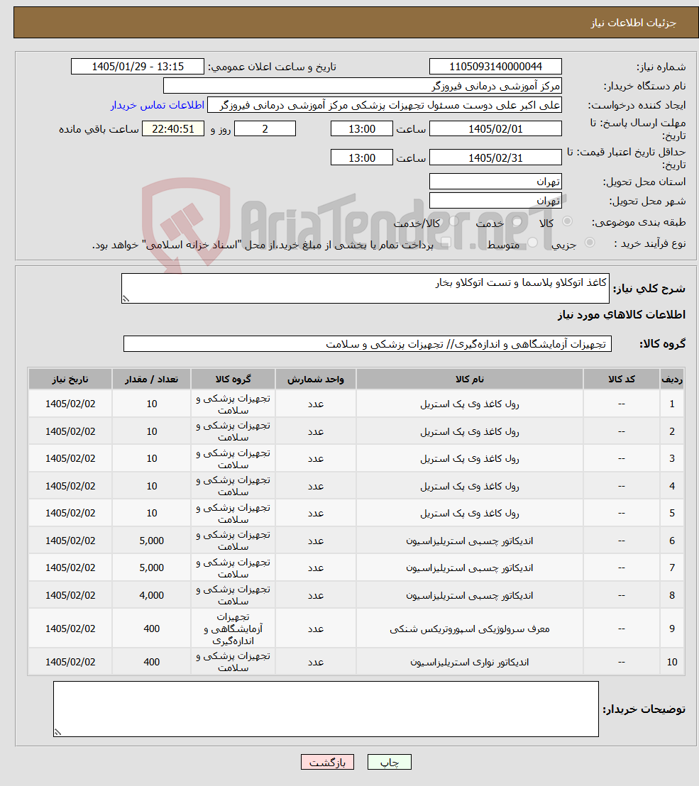
Task: Click the تعداد / مقدار column header
Action: click(151, 379)
